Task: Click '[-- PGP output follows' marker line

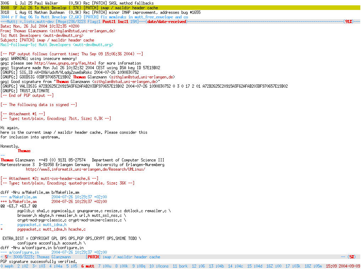Action: click(72, 54)
